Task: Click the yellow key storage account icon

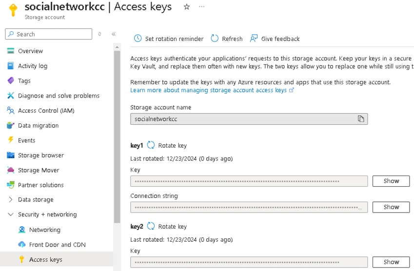Action: point(13,10)
